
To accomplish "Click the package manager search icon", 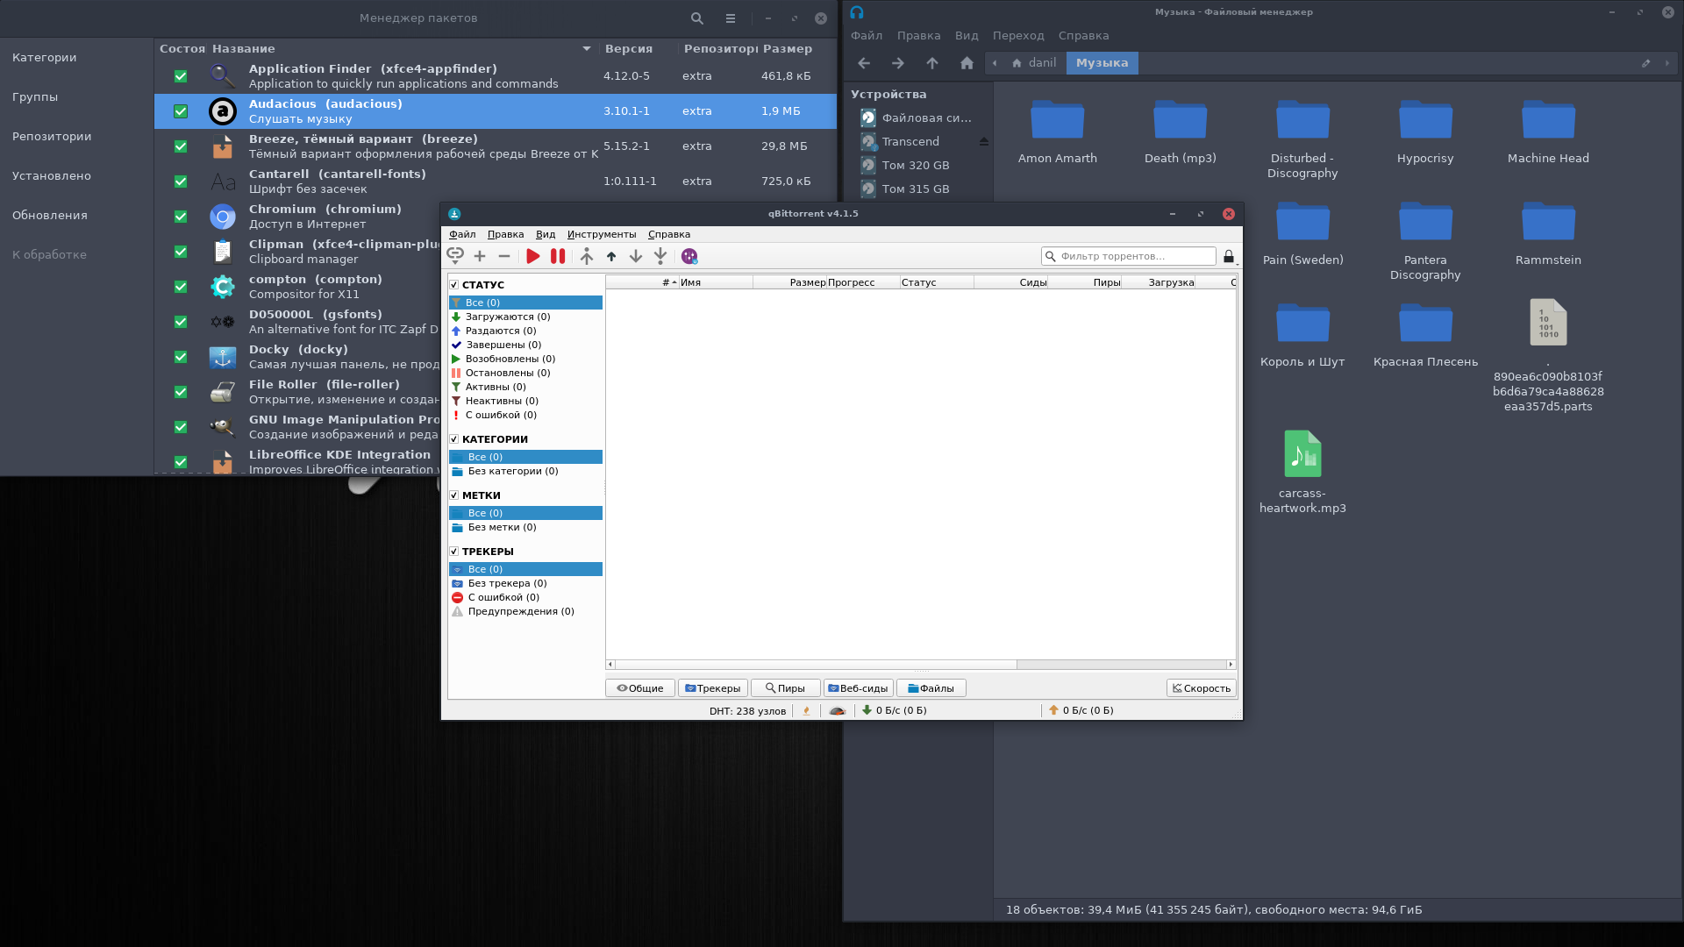I will pos(696,18).
